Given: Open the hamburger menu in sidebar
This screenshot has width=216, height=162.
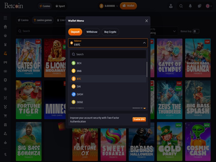Looking at the screenshot, I should [x=5, y=18].
